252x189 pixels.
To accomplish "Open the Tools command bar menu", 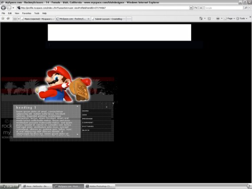I will click(x=242, y=19).
